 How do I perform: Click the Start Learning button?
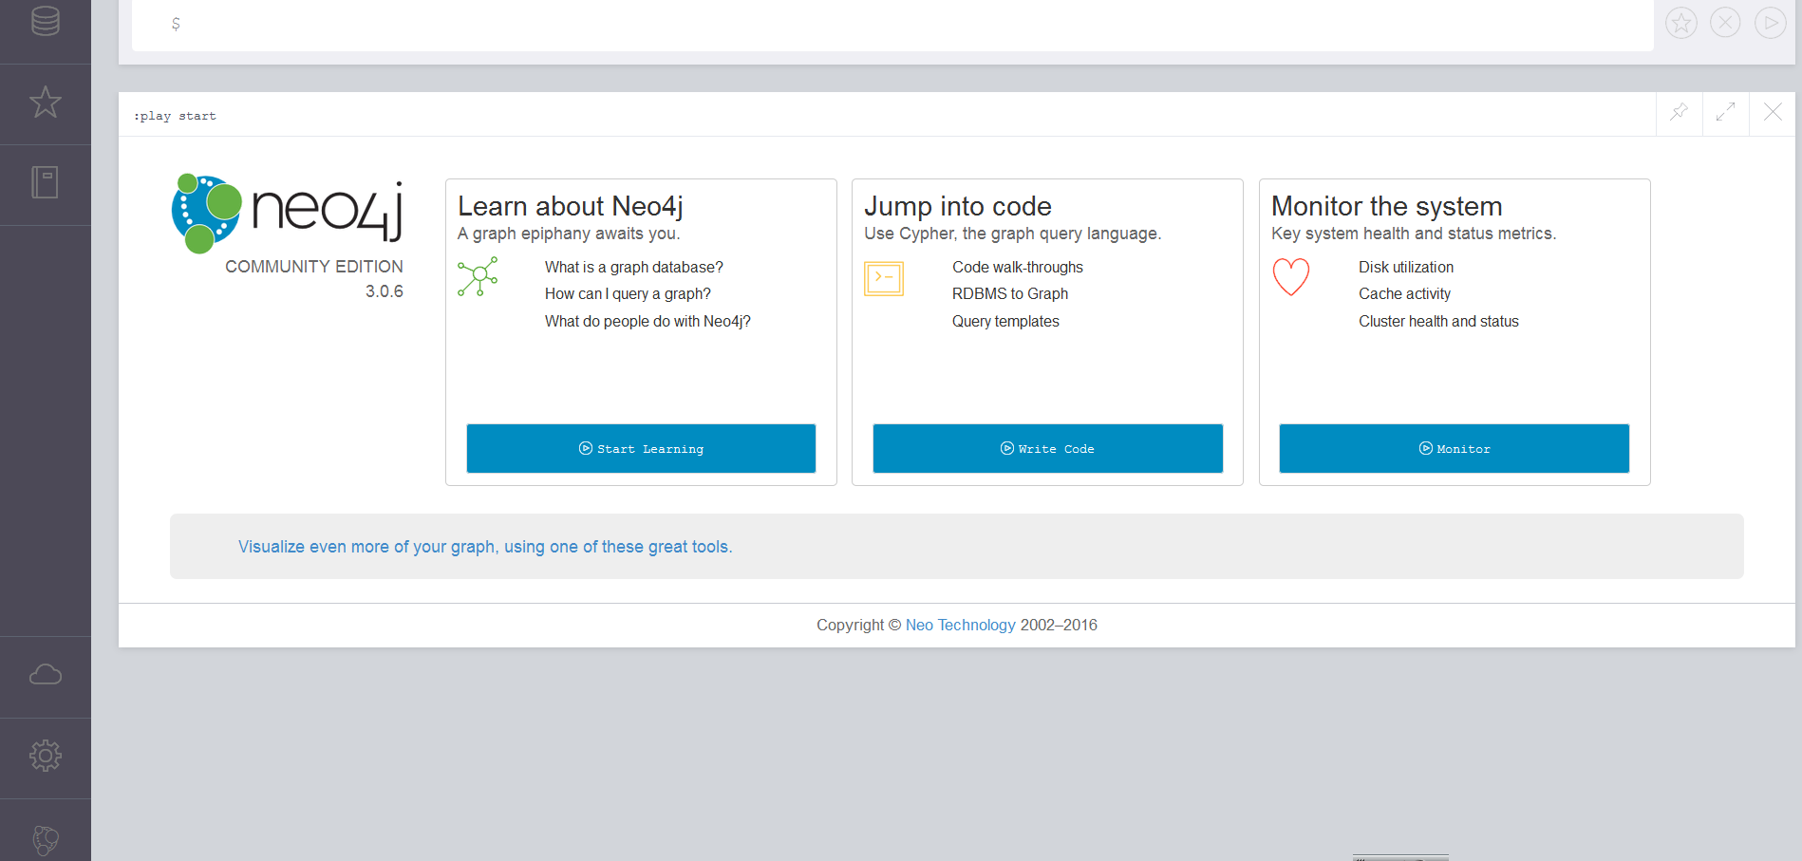click(x=641, y=448)
